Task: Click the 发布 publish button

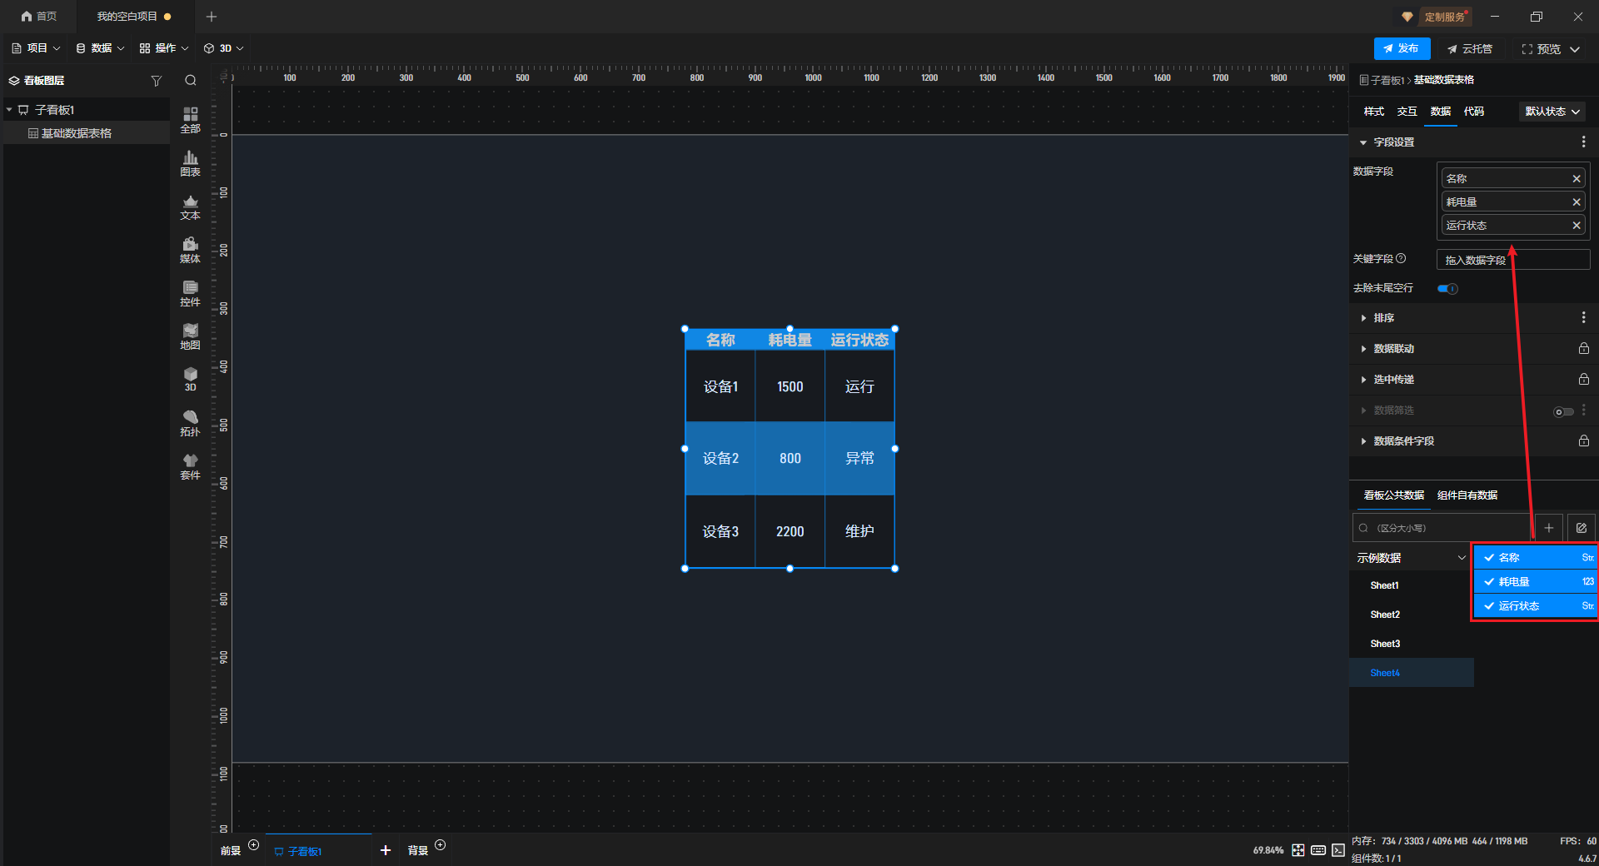Action: tap(1402, 49)
